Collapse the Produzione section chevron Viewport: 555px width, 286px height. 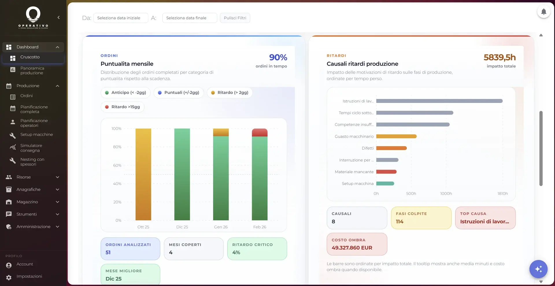pos(58,86)
